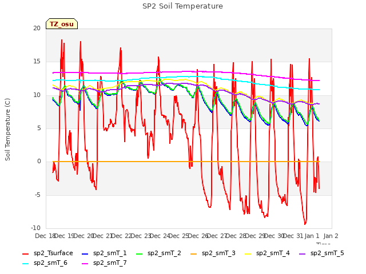Click the -10 y-axis tick label
Screen dimensions: 366x274
(x=36, y=228)
